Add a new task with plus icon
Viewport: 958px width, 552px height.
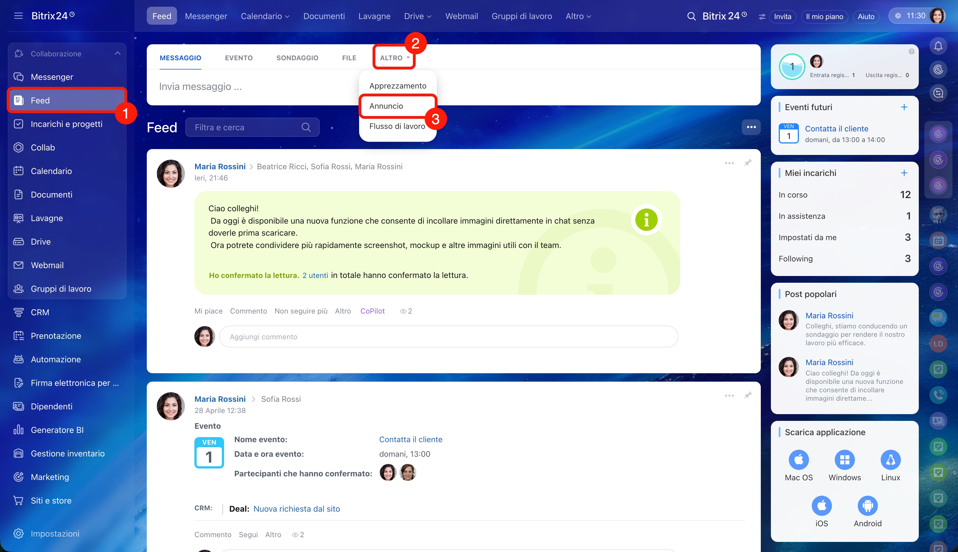coord(904,173)
